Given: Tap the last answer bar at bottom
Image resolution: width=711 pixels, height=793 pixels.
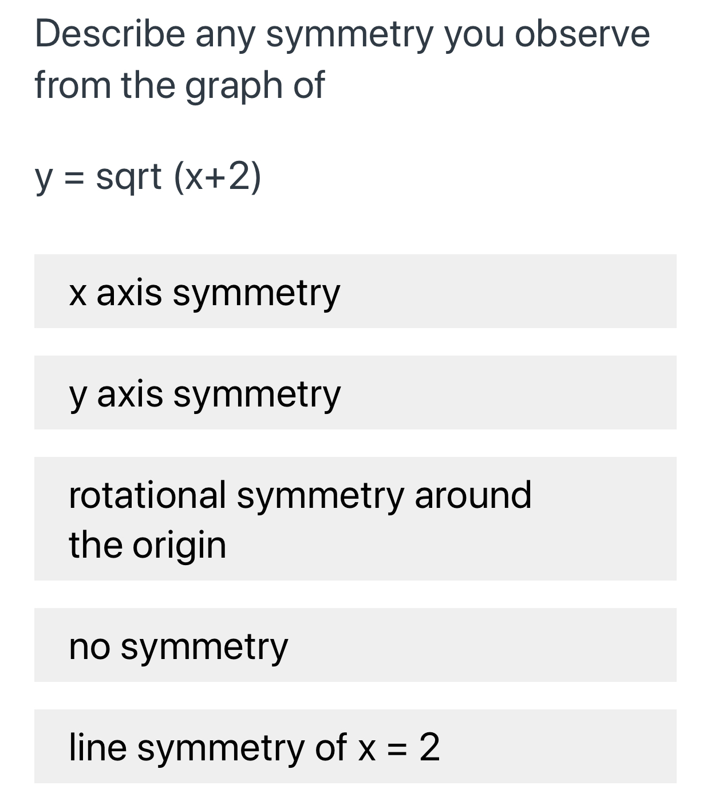Looking at the screenshot, I should (355, 744).
